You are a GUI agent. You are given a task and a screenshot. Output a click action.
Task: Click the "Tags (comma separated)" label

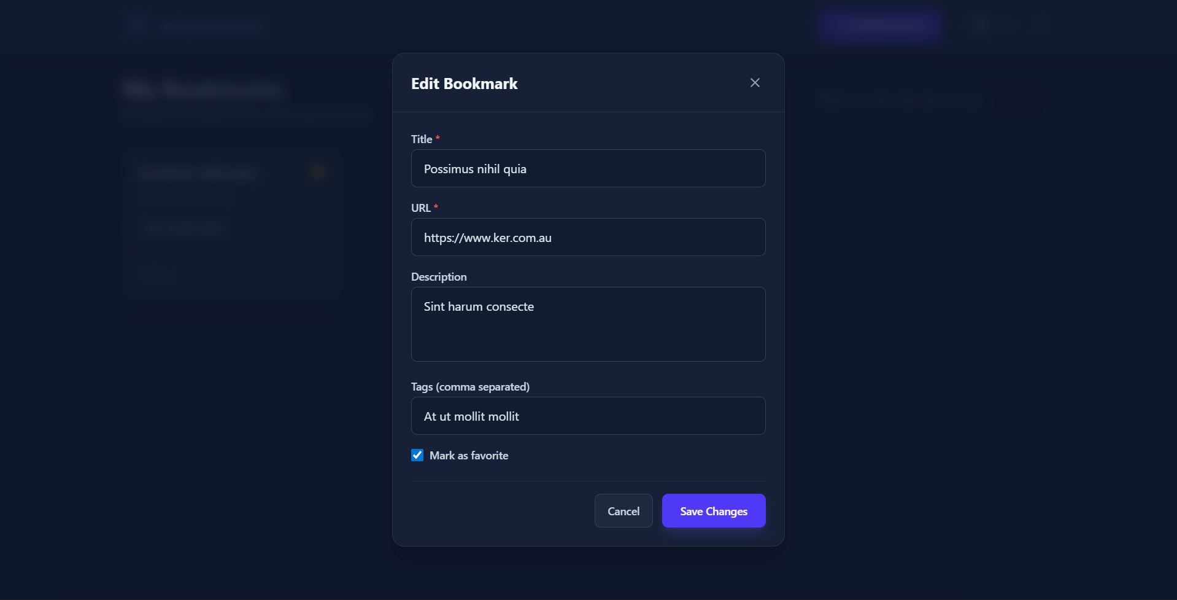coord(470,387)
